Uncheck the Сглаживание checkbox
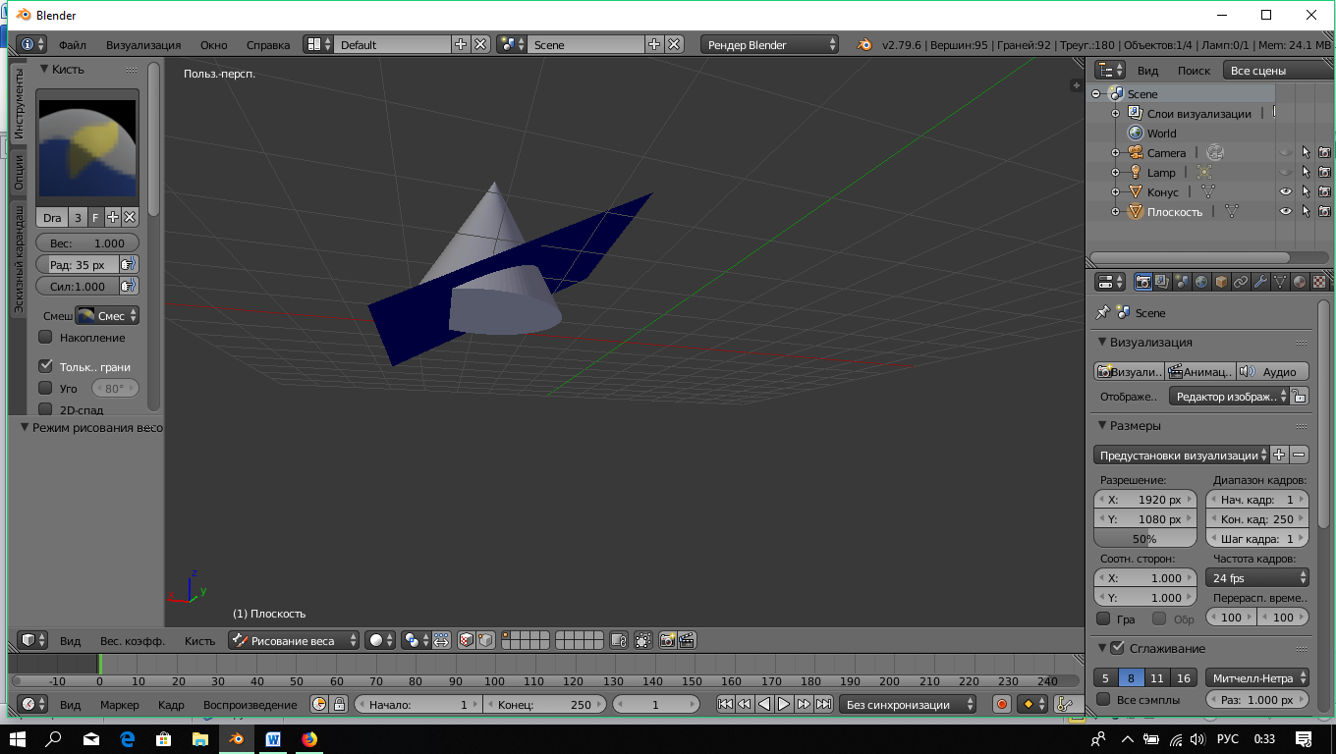The width and height of the screenshot is (1336, 754). [x=1117, y=648]
